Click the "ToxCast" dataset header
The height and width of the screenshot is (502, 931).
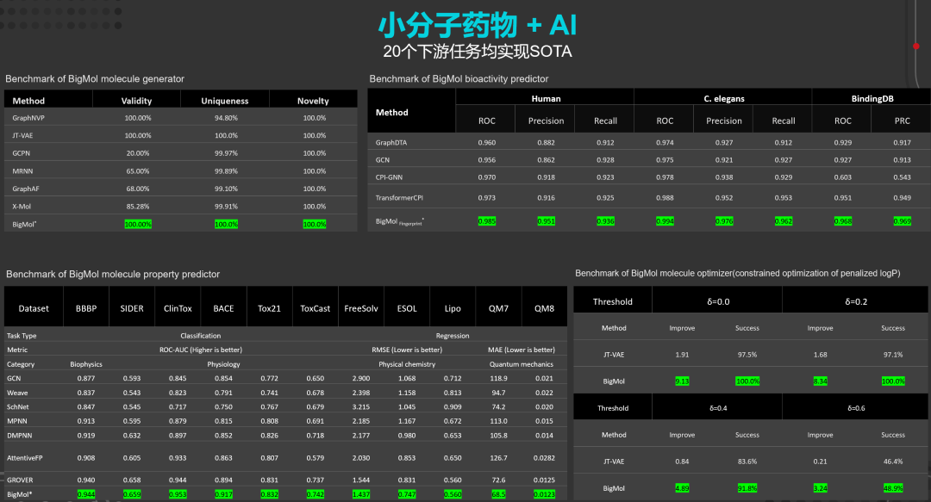(315, 308)
